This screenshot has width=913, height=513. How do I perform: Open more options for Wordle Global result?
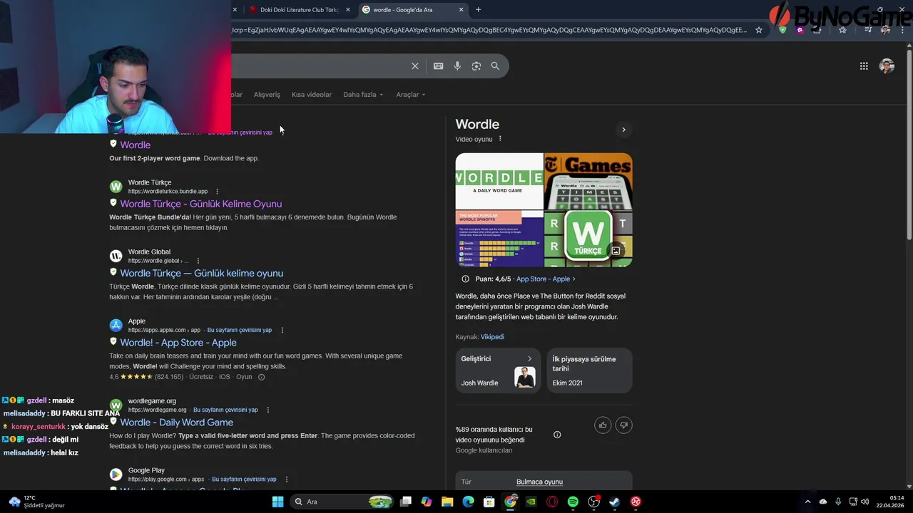[198, 261]
